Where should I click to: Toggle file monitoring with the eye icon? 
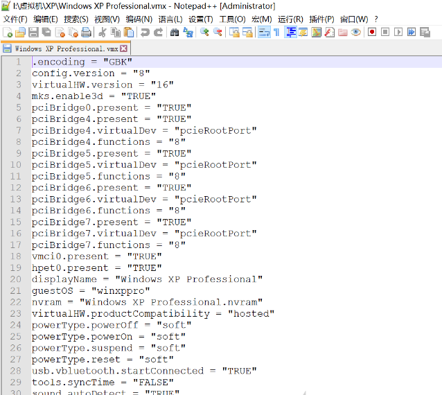(355, 32)
